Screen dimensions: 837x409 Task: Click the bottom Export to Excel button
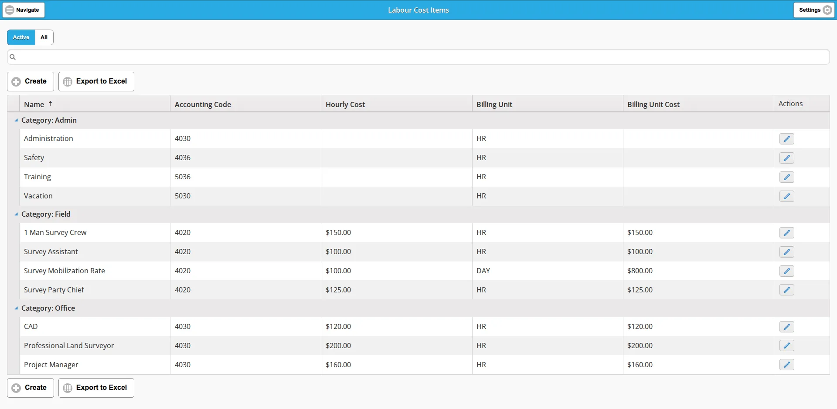(96, 388)
